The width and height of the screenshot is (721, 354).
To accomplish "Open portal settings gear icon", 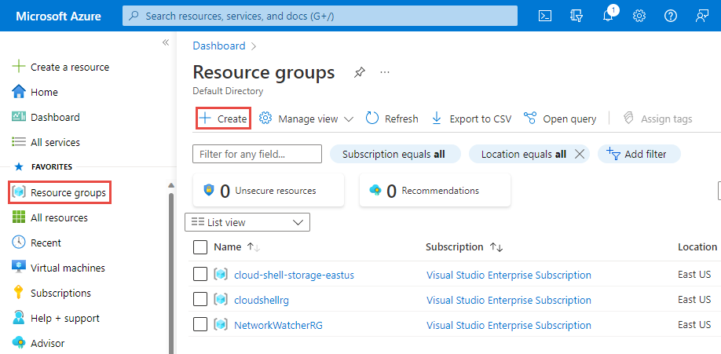I will 639,16.
